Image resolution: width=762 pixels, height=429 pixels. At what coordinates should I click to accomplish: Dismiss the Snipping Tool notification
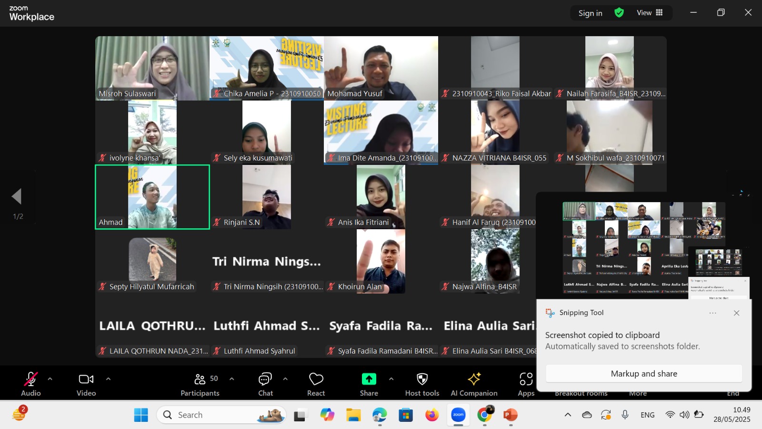point(737,313)
